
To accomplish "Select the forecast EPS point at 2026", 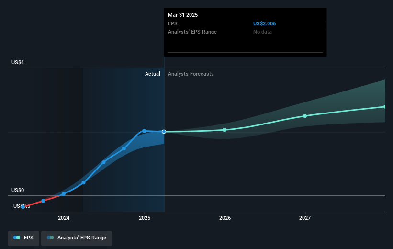I will (225, 130).
